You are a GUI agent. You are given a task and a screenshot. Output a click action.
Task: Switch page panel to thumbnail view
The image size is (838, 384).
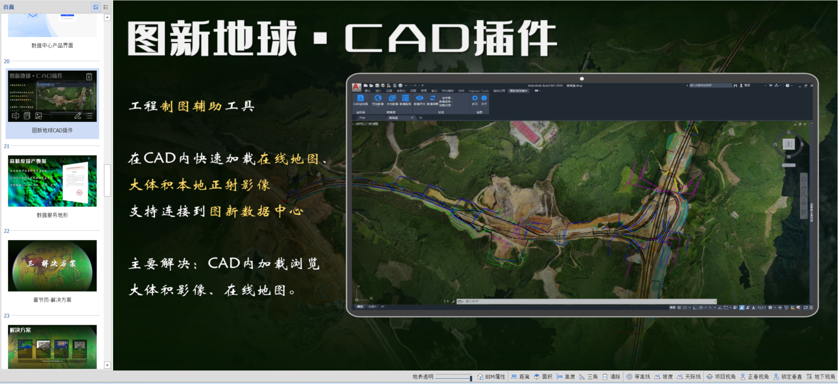click(96, 7)
